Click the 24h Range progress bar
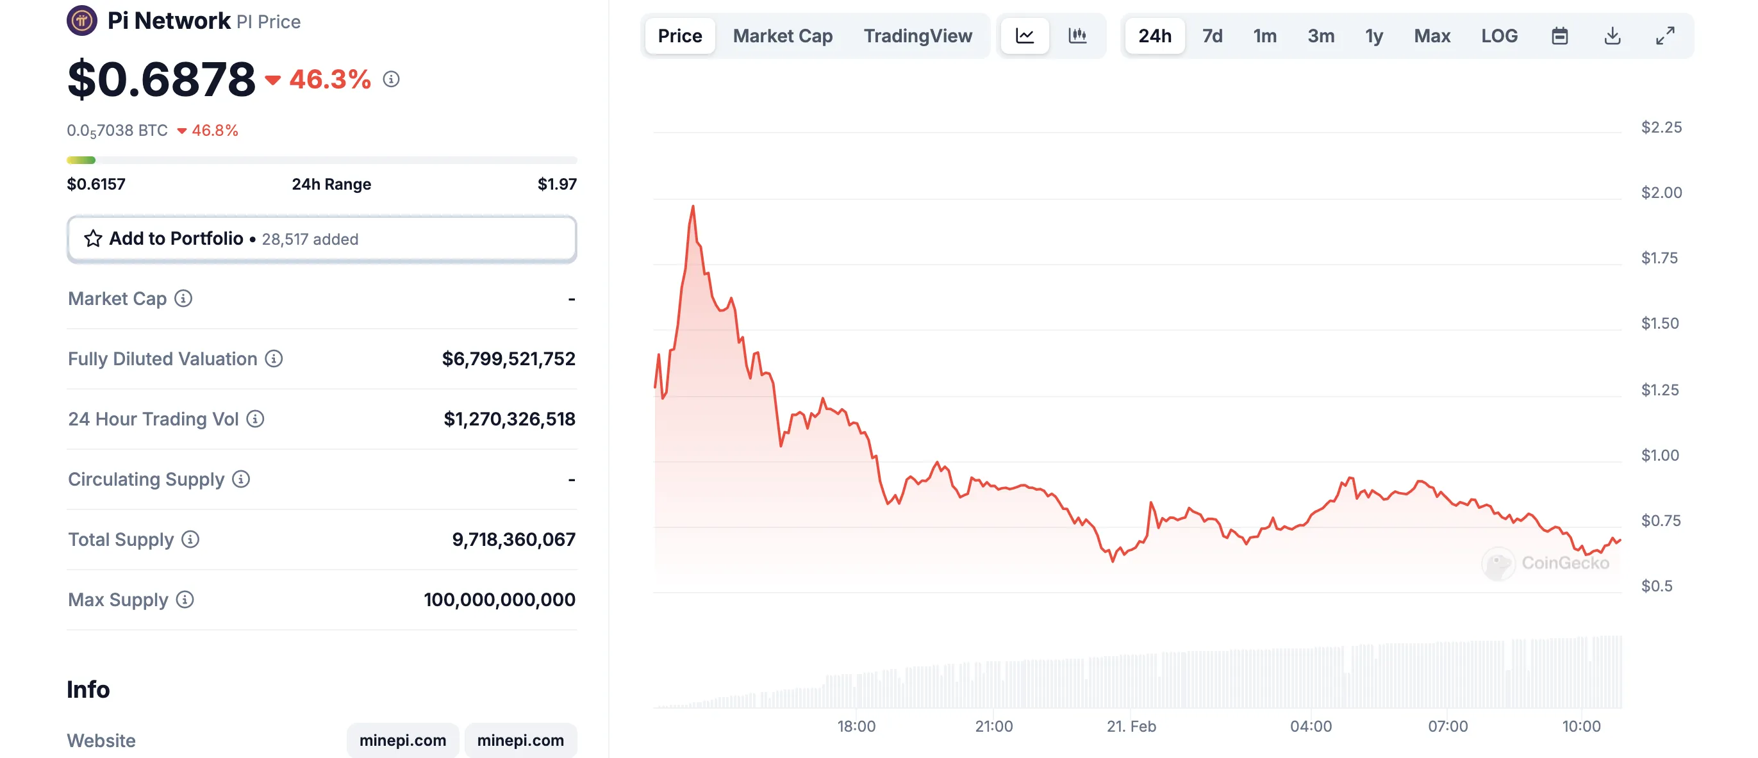Screen dimensions: 1758x758 click(322, 160)
